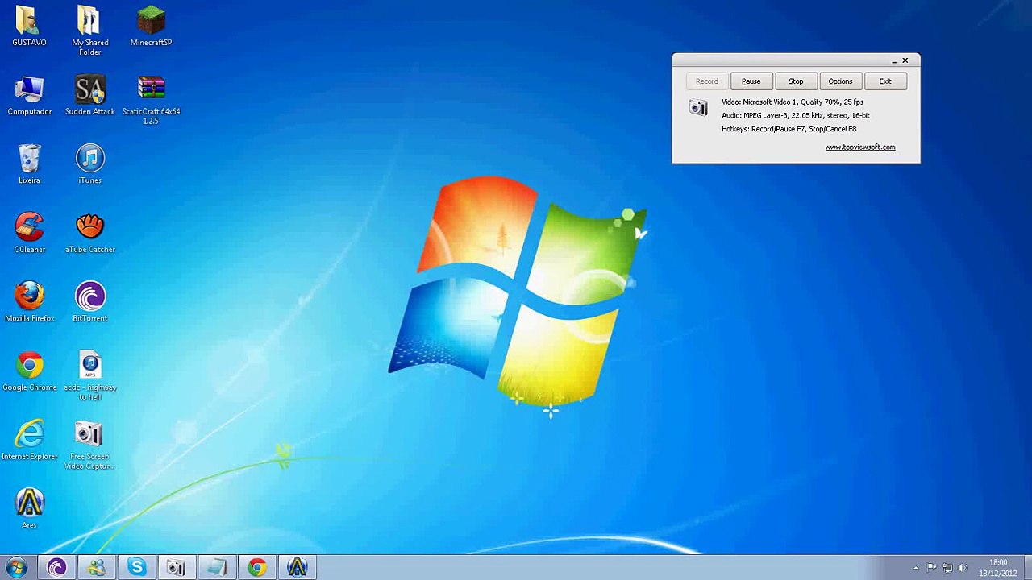This screenshot has width=1032, height=580.
Task: Select the "Video: Microsoft Video 1" info line
Action: point(793,102)
